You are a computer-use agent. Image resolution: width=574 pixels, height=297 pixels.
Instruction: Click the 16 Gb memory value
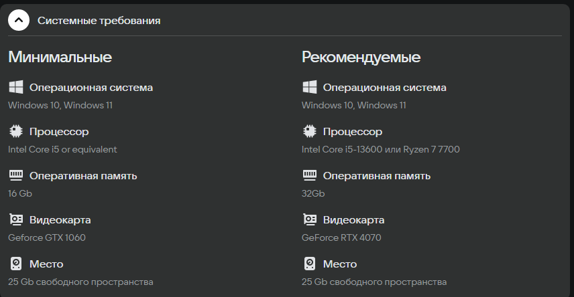[x=20, y=193]
